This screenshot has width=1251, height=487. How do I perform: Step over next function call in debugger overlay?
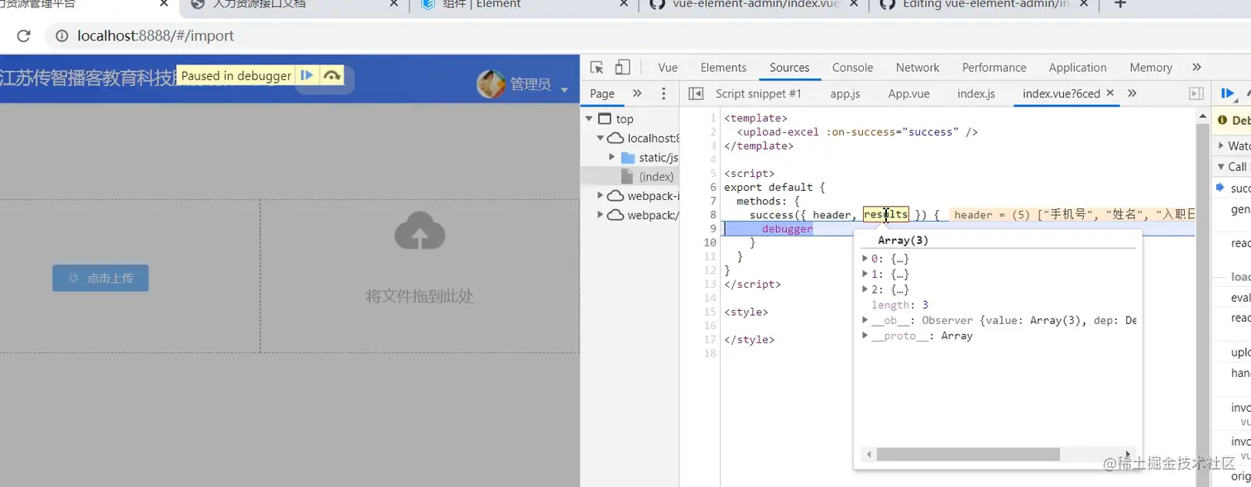[x=332, y=75]
